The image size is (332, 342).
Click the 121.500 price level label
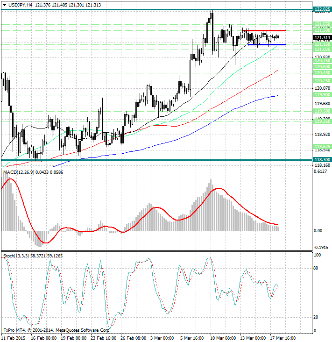point(322,30)
